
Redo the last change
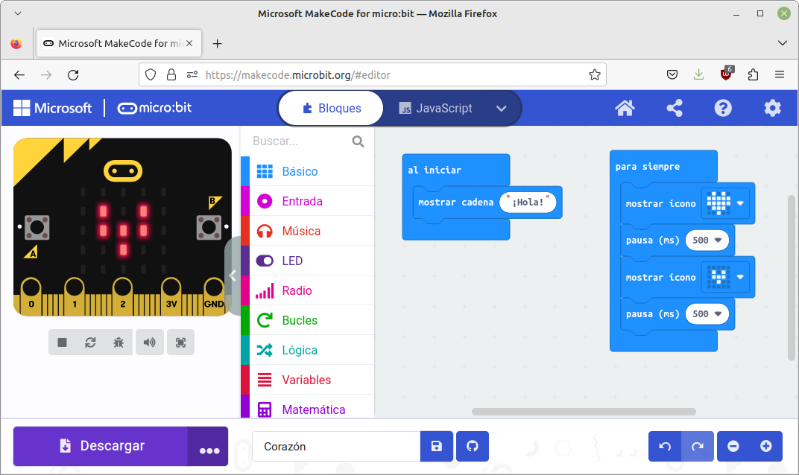point(698,447)
